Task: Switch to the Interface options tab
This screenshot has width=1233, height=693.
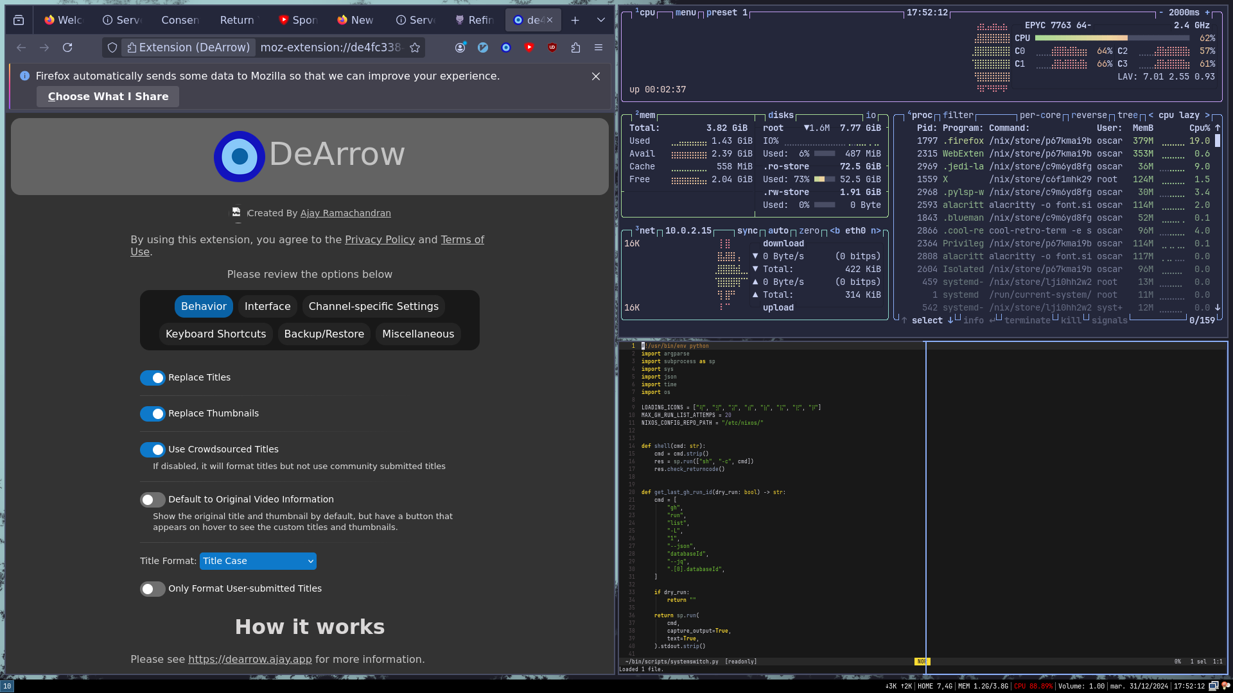Action: [x=267, y=307]
